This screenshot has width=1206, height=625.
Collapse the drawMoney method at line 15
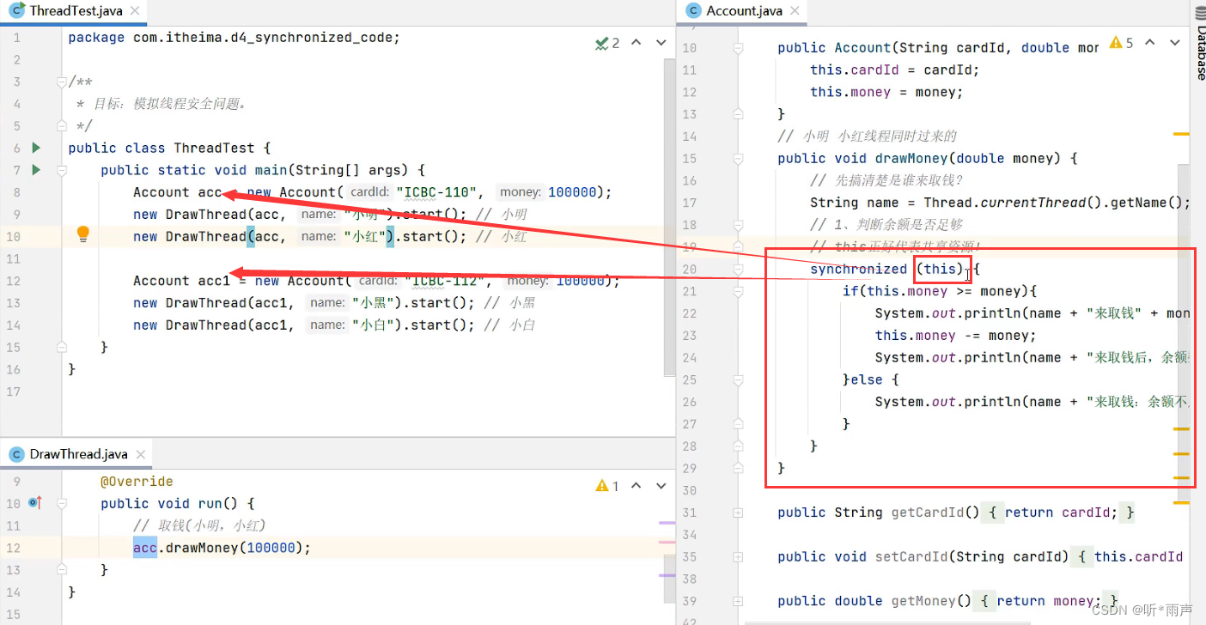pos(738,158)
